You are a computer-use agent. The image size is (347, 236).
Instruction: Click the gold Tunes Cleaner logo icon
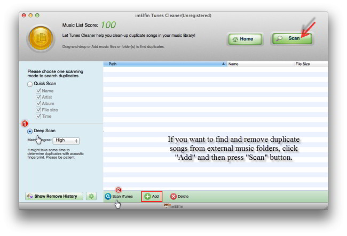click(41, 38)
